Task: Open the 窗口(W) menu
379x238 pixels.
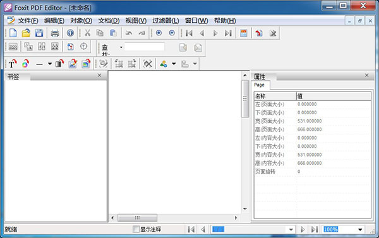Action: [196, 21]
